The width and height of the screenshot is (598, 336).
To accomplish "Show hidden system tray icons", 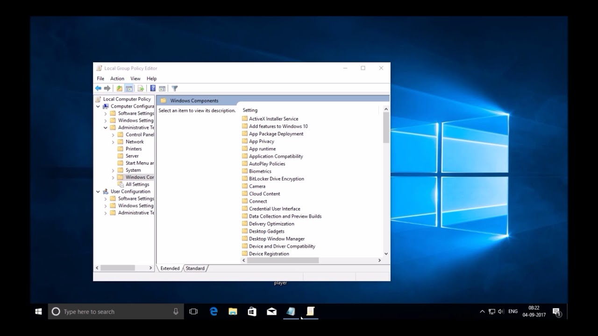I will 482,311.
